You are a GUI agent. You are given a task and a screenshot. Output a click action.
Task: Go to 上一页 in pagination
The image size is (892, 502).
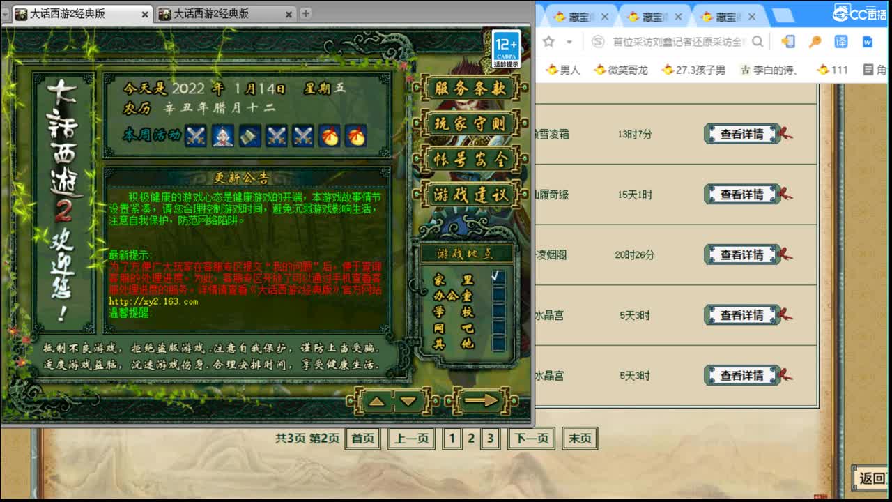[411, 439]
